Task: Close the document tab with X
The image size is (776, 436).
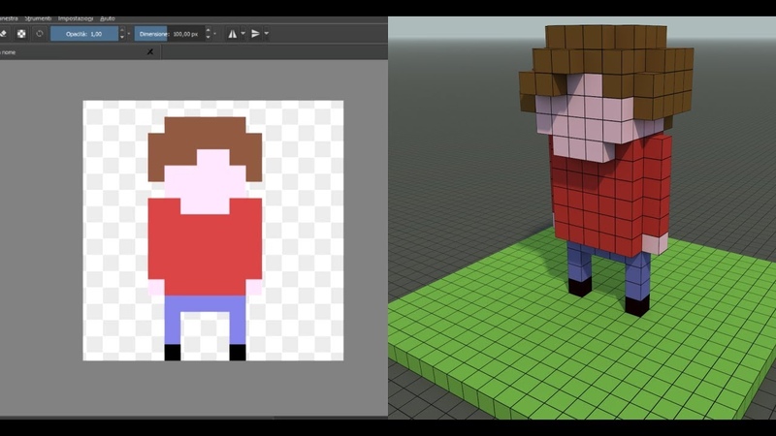Action: [150, 52]
